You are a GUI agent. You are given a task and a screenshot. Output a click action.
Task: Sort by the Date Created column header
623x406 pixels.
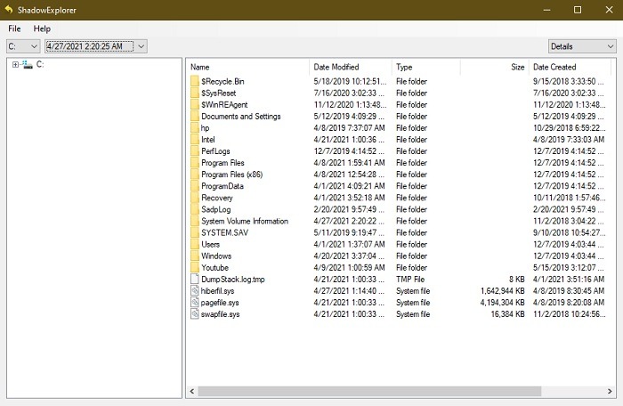(x=570, y=67)
